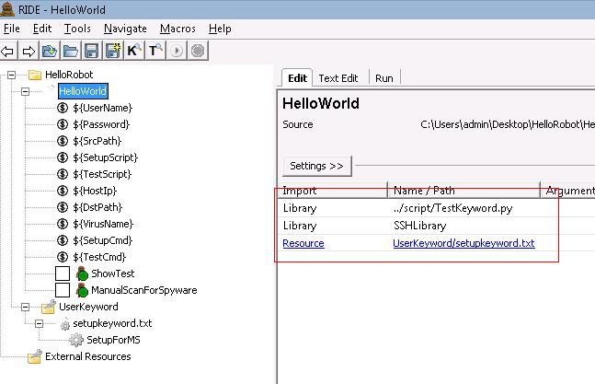Click the Open Directory folder toolbar icon
595x384 pixels.
[x=71, y=51]
